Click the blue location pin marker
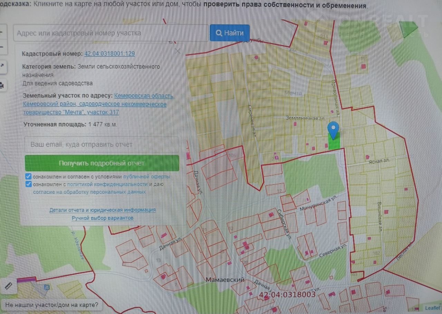 point(333,130)
